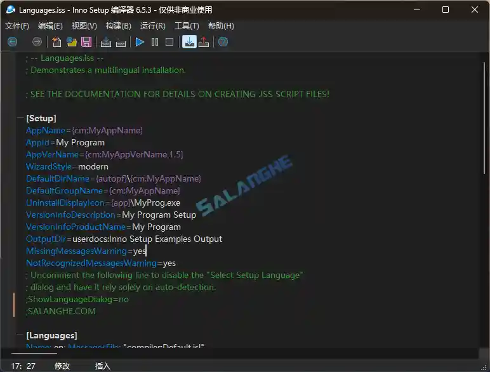The width and height of the screenshot is (490, 372).
Task: Open the 运行(R) menu
Action: point(153,26)
